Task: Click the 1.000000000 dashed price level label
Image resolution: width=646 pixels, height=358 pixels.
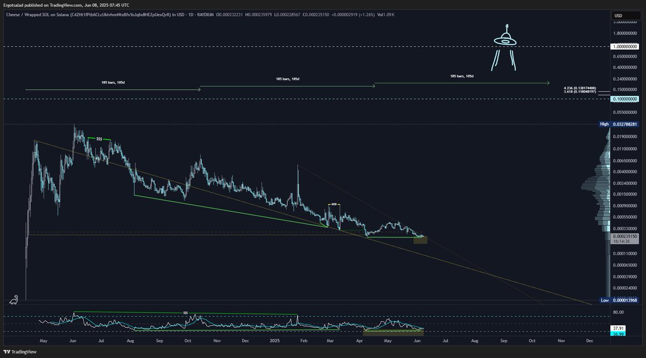Action: click(x=624, y=47)
